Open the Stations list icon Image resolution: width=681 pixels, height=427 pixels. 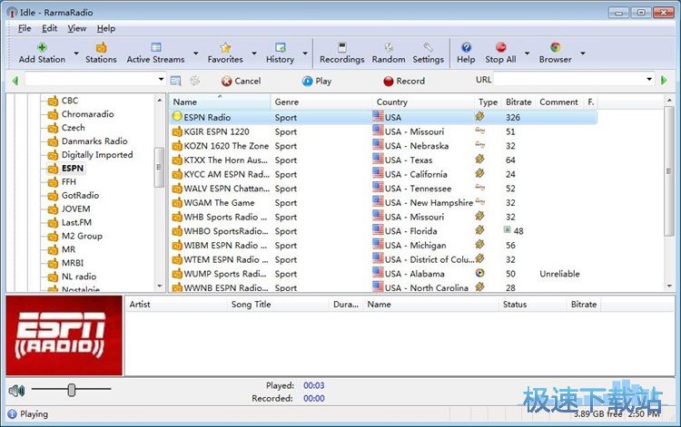tap(101, 47)
